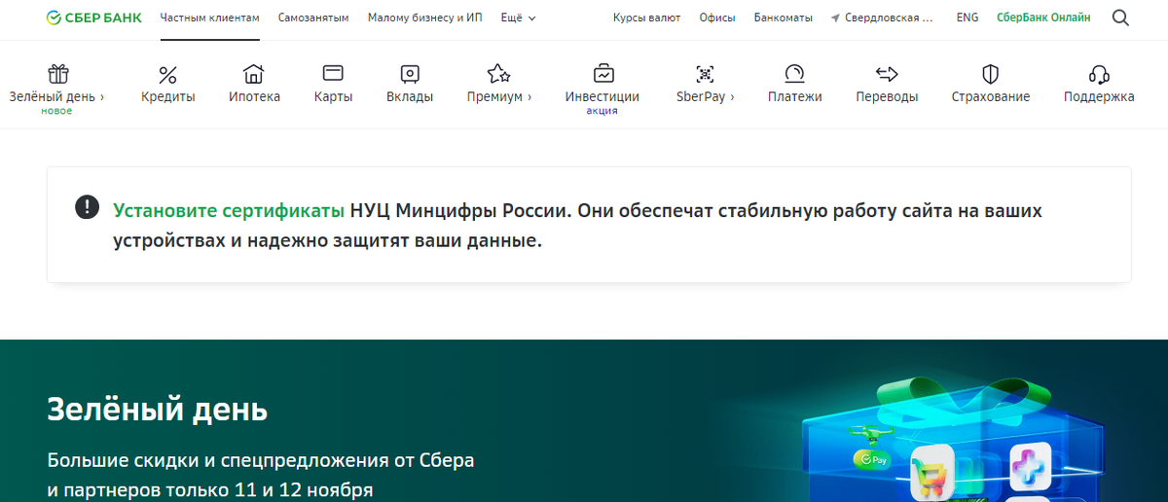Open Страхование menu label
This screenshot has width=1168, height=502.
pos(991,96)
